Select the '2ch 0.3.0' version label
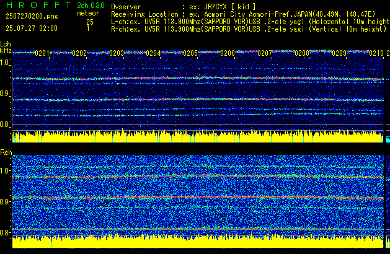The height and width of the screenshot is (254, 390). click(91, 6)
